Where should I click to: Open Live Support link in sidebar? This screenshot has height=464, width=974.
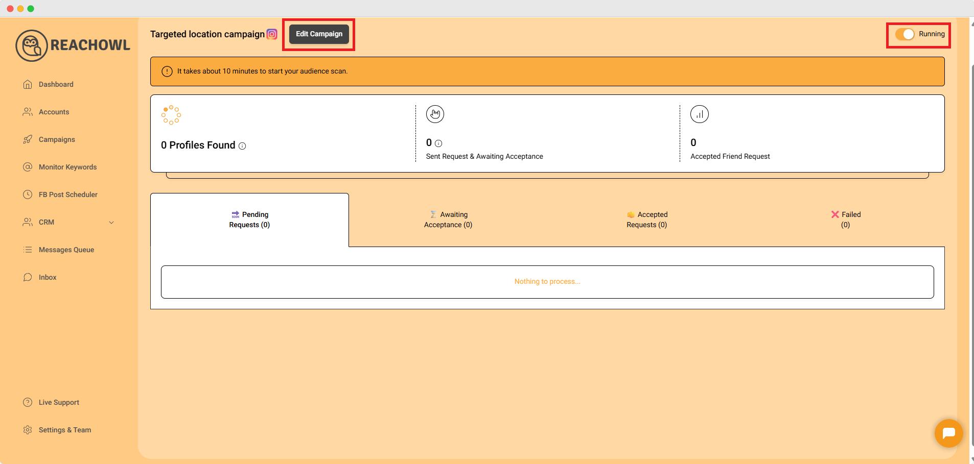[59, 402]
